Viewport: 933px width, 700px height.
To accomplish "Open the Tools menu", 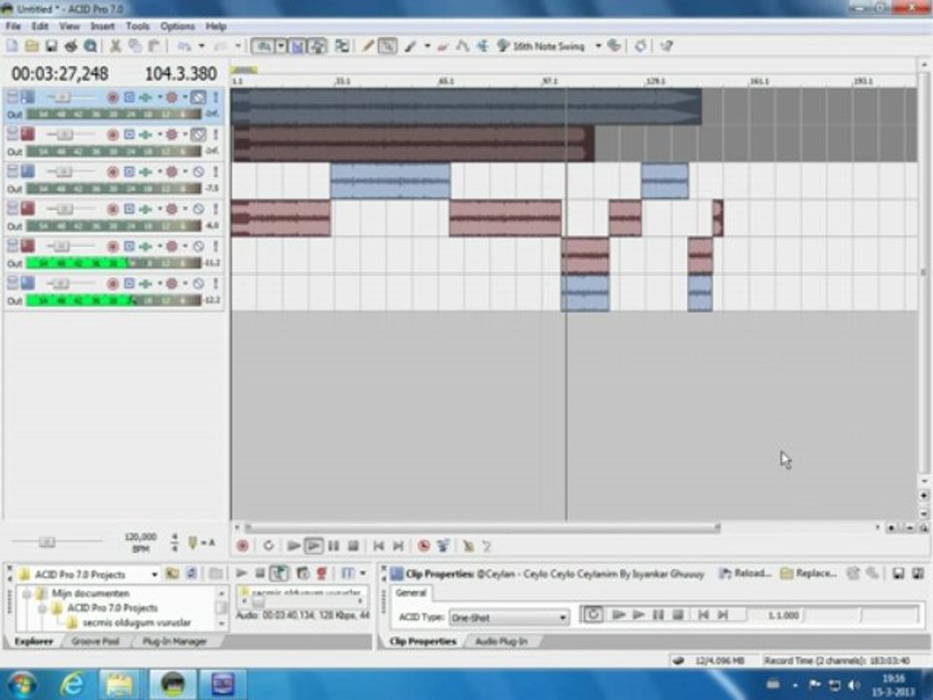I will [137, 26].
